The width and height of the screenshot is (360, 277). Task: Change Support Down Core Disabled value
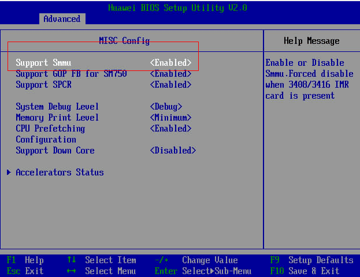(173, 151)
